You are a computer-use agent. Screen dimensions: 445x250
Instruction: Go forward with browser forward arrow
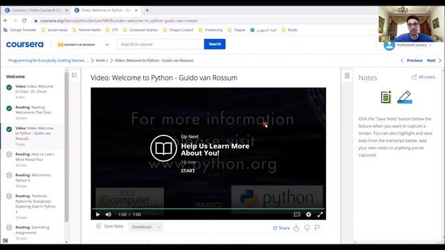15,20
